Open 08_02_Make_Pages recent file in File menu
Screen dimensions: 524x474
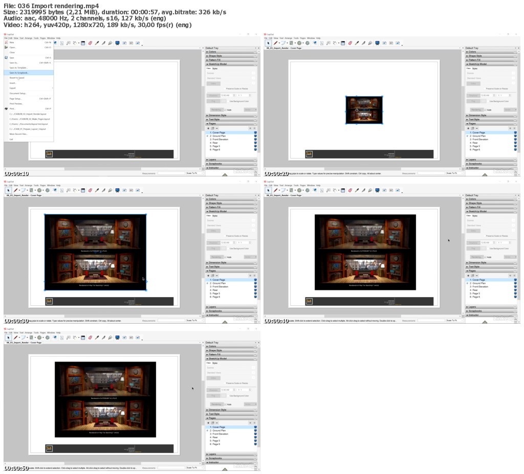29,119
